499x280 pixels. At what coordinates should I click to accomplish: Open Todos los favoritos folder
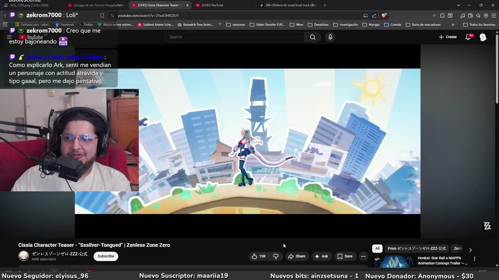479,24
